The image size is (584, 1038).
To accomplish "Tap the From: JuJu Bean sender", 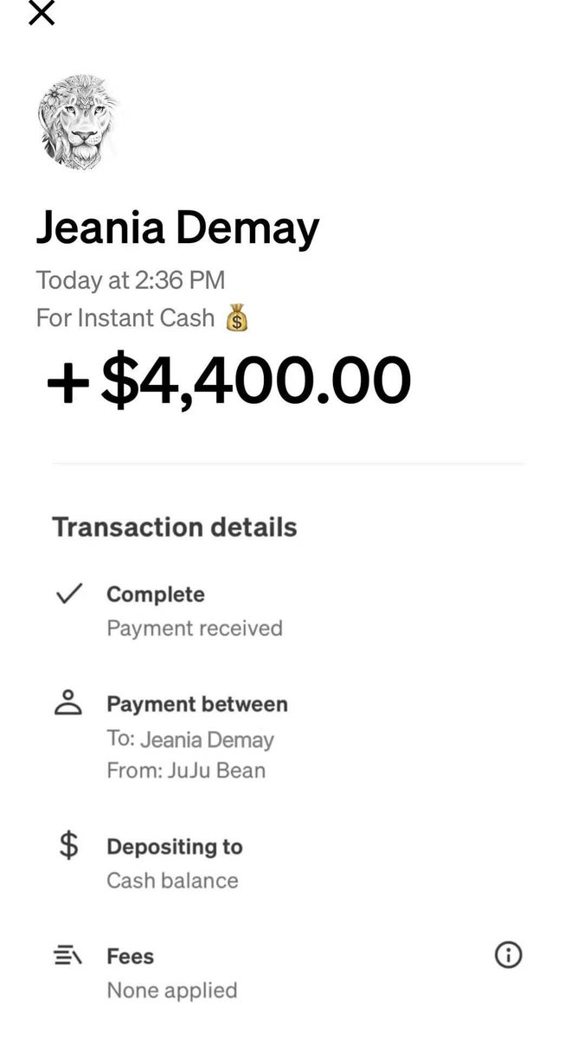I will pos(186,770).
